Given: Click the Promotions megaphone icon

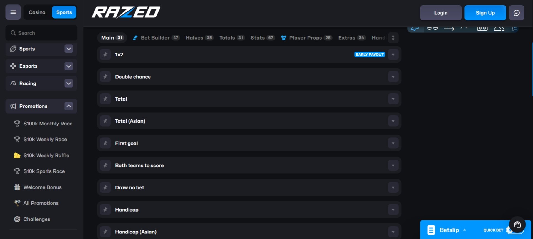Looking at the screenshot, I should point(13,106).
